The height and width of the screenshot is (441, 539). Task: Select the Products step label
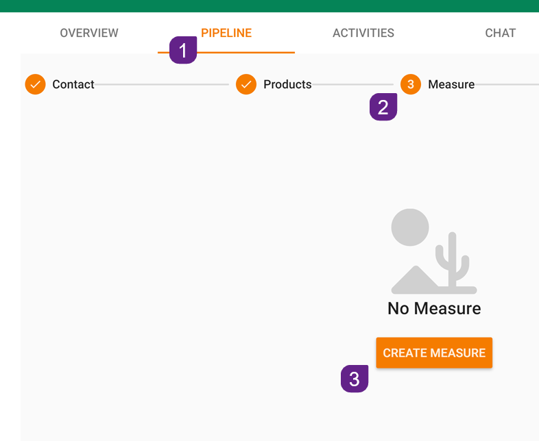coord(287,84)
